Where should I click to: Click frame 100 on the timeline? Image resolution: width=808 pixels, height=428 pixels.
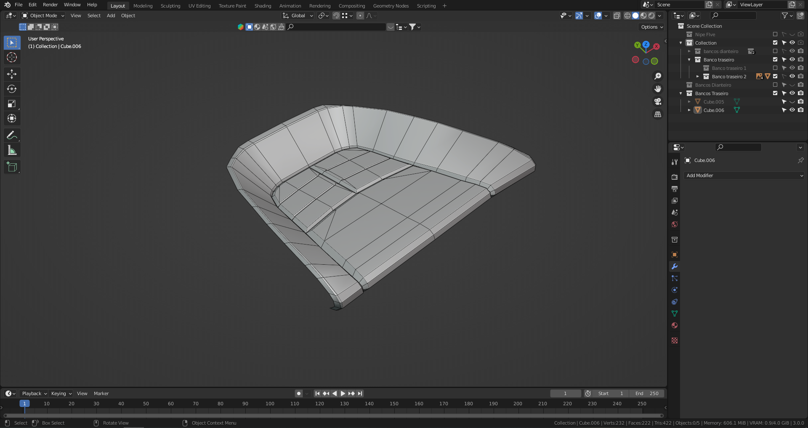pos(270,404)
